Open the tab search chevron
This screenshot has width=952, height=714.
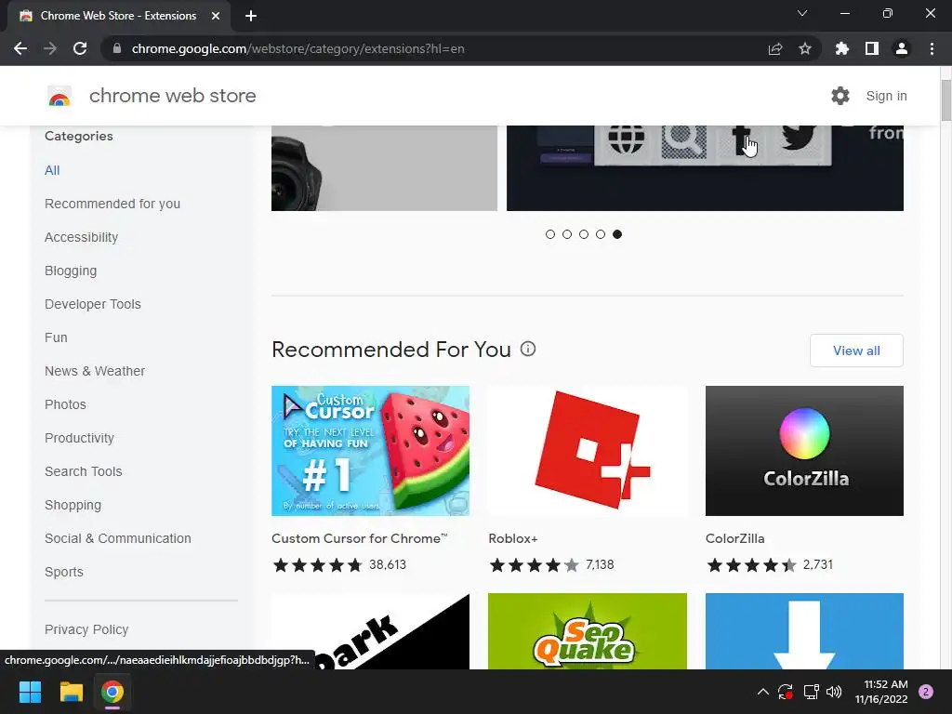click(802, 13)
